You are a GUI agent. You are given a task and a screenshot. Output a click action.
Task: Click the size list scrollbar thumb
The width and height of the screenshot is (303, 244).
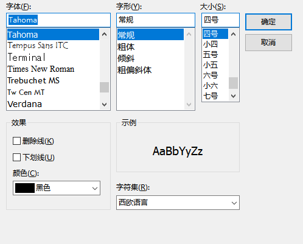tap(234, 83)
